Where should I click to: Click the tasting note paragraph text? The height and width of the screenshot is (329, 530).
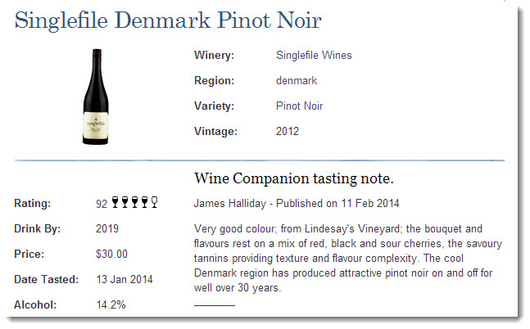(348, 258)
